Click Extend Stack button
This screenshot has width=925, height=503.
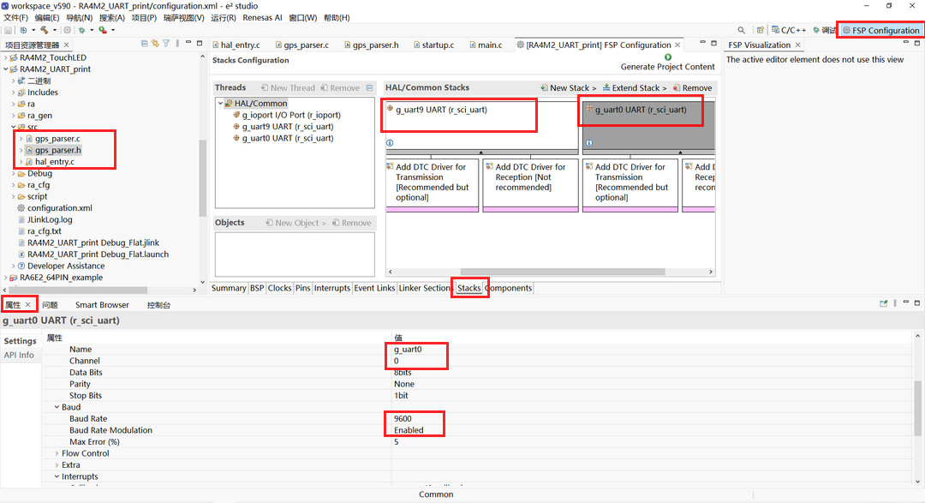(x=635, y=88)
